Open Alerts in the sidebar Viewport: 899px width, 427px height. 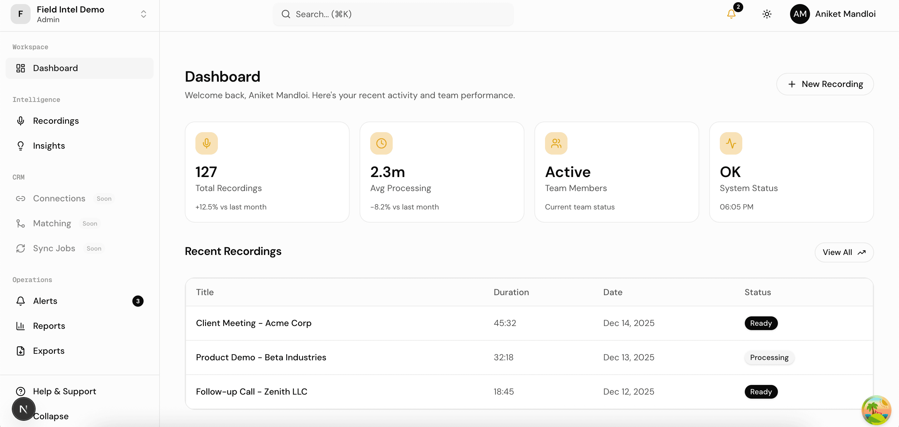coord(80,301)
